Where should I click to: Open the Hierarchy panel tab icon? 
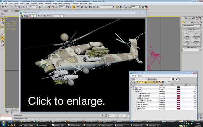(190, 18)
